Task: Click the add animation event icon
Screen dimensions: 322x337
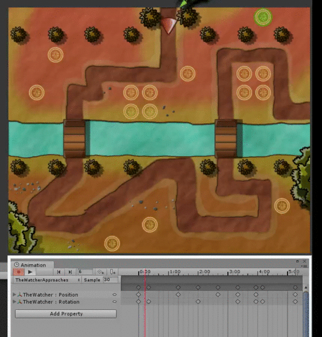Action: point(113,272)
